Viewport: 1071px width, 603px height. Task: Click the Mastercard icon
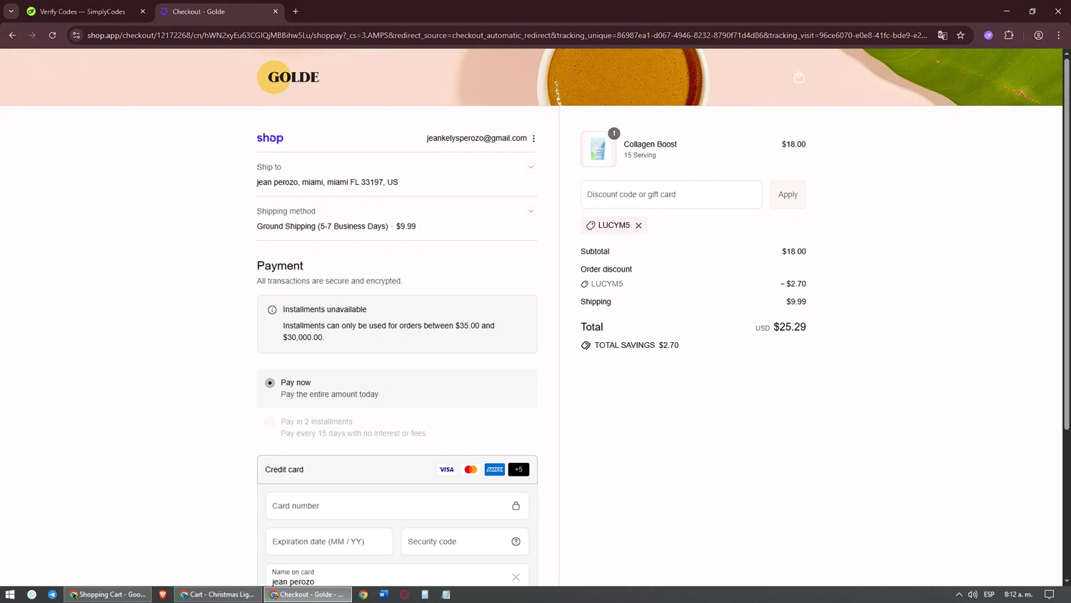471,469
